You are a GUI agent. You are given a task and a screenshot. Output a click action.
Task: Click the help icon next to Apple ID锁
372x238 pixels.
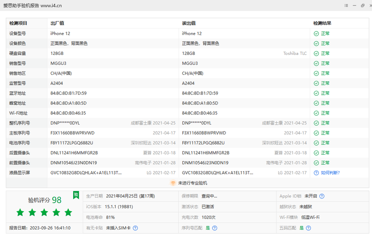coord(322,196)
